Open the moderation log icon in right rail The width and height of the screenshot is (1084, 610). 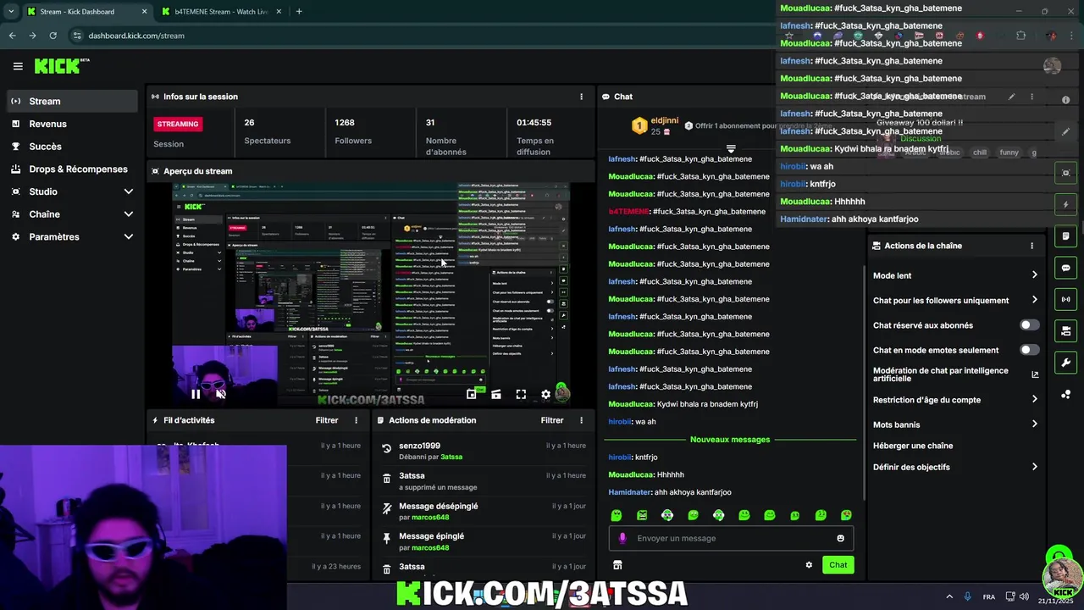(x=1065, y=236)
